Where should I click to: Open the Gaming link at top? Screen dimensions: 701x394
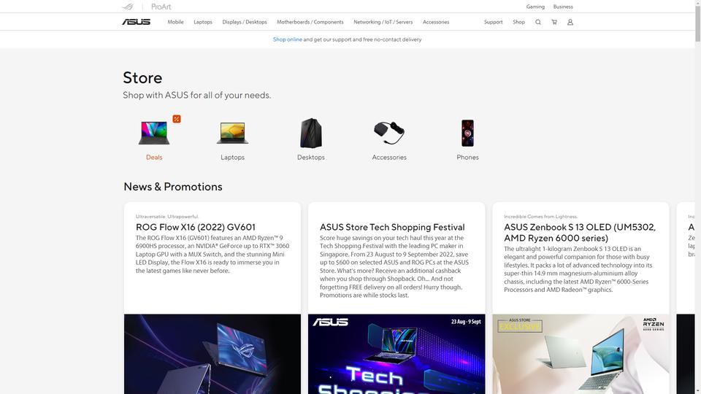tap(535, 7)
